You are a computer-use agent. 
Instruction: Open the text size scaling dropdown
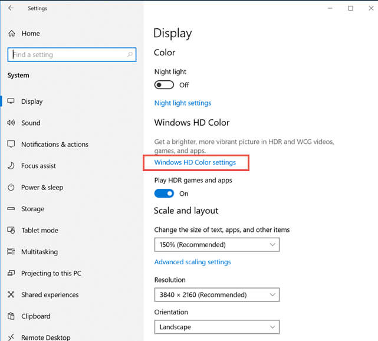point(217,244)
